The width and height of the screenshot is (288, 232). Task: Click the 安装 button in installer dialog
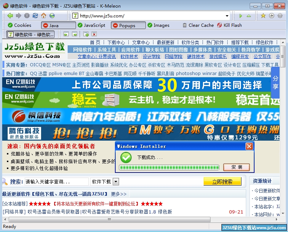coord(237,167)
